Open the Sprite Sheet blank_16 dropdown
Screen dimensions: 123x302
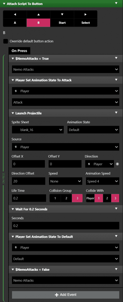[x=38, y=130]
